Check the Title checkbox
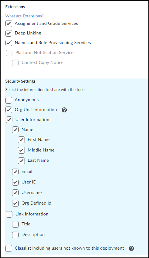Screen dimensions: 149x258 pyautogui.click(x=15, y=224)
